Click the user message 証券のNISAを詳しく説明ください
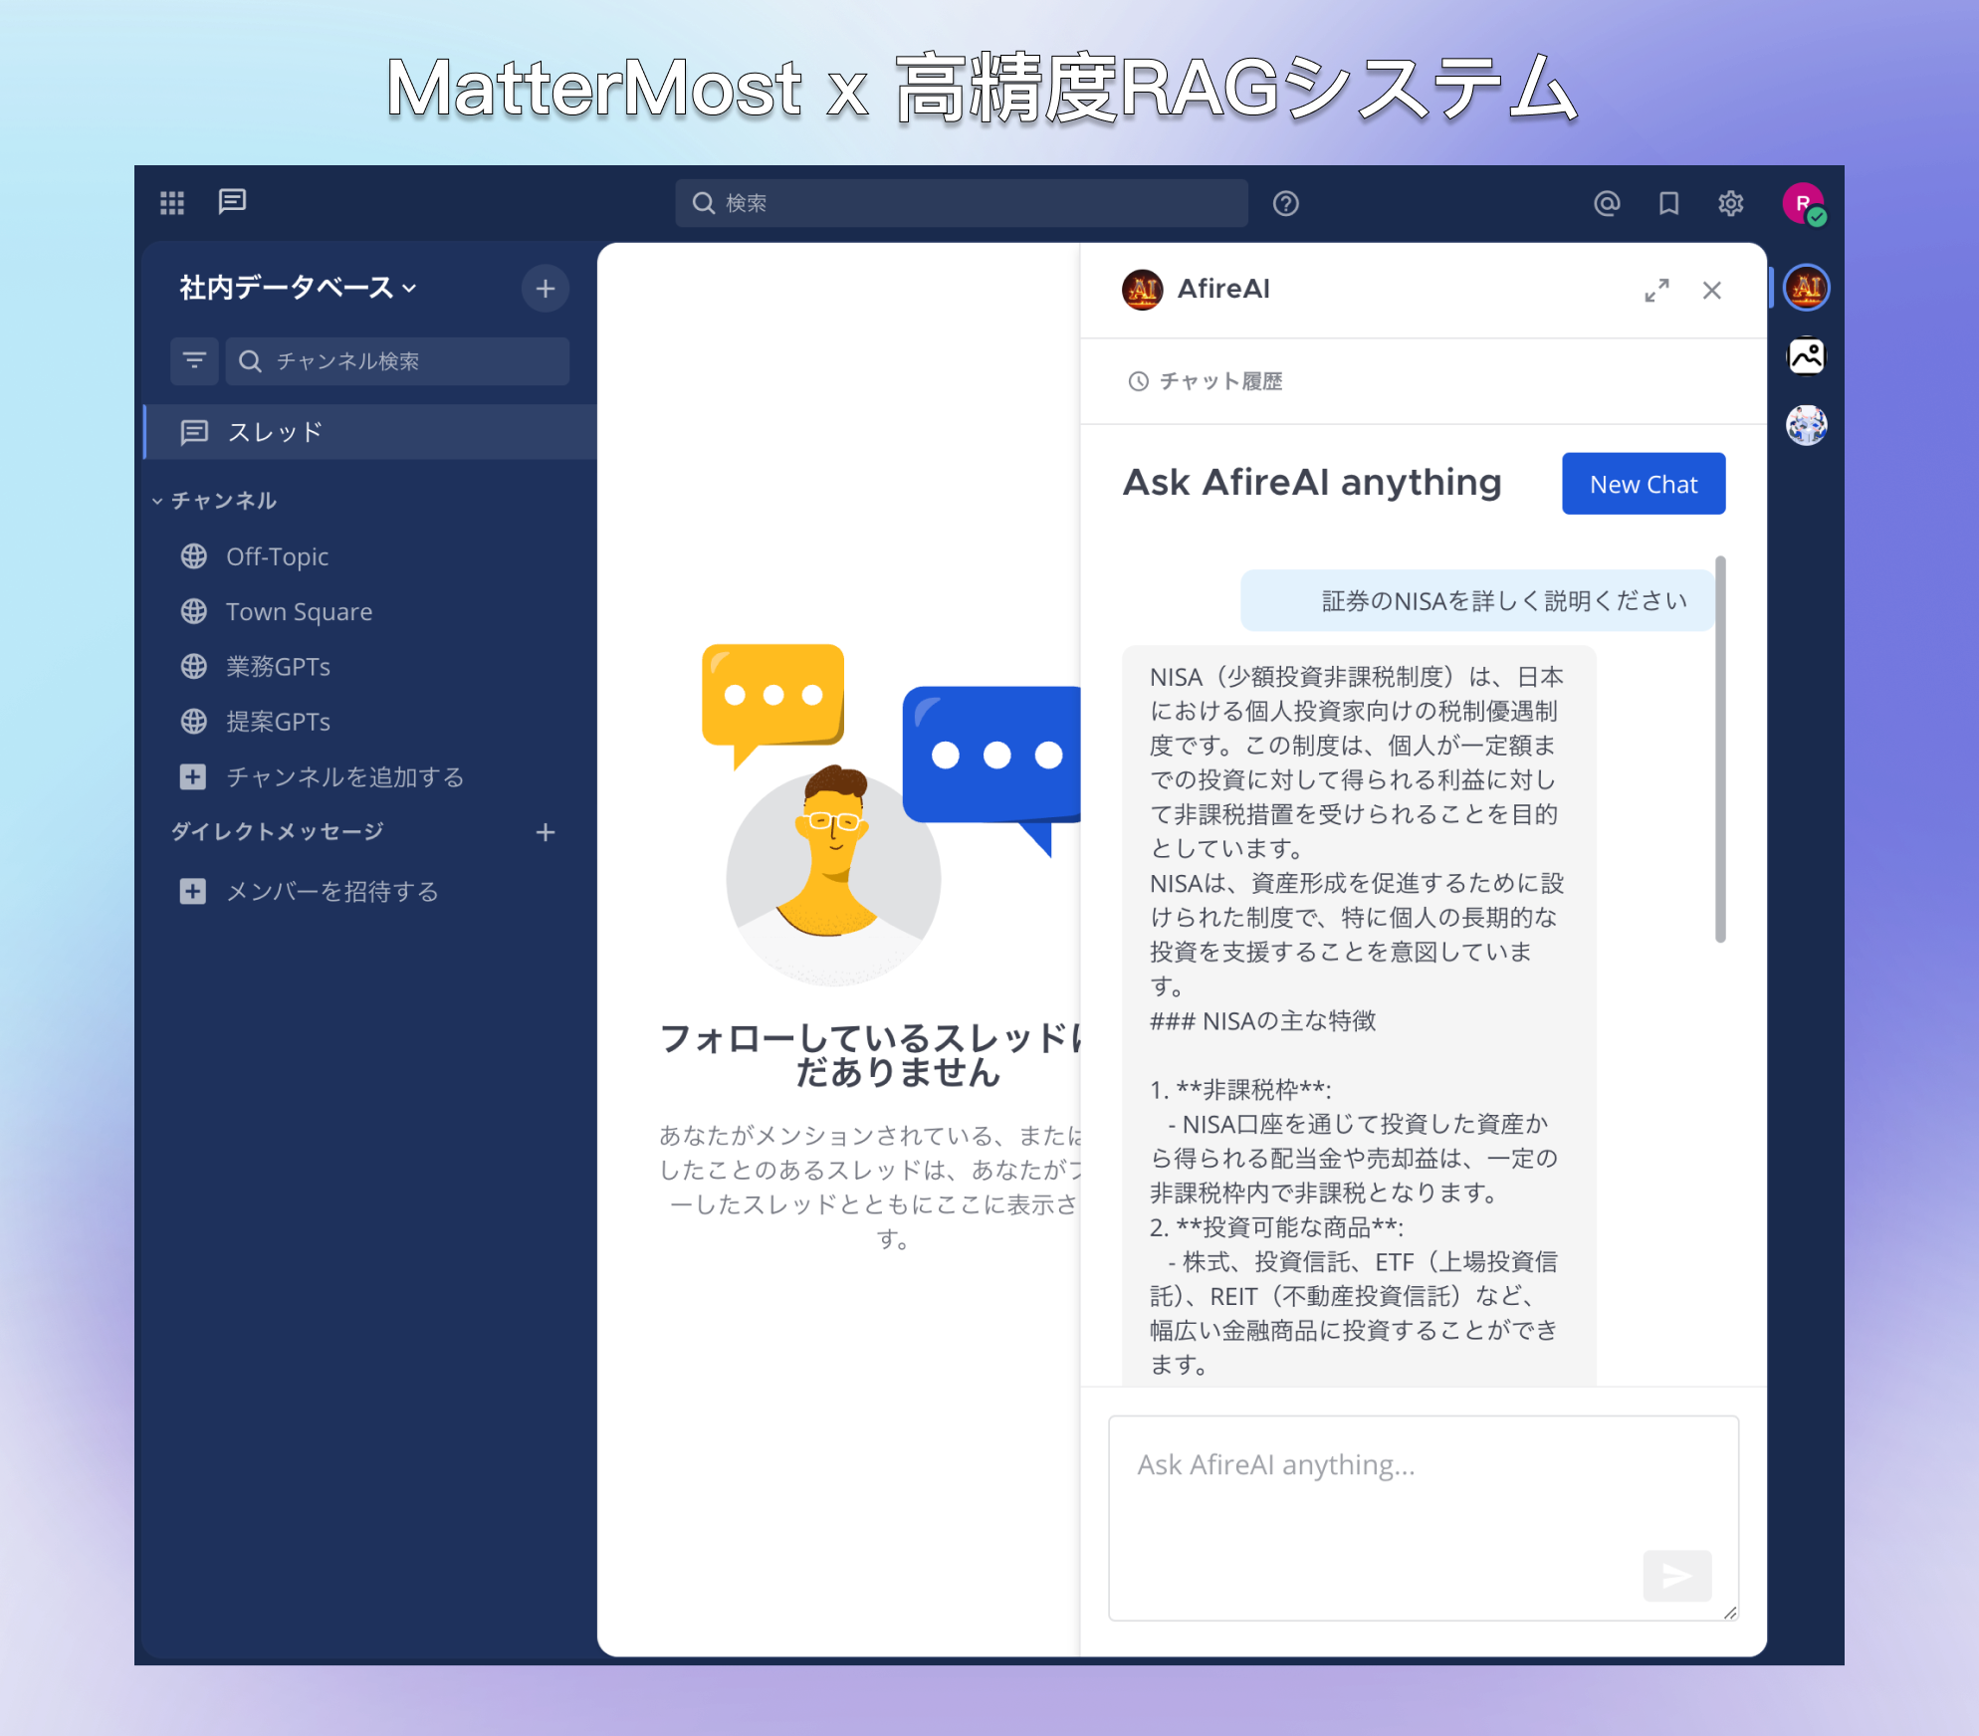The height and width of the screenshot is (1736, 1979). (1476, 600)
